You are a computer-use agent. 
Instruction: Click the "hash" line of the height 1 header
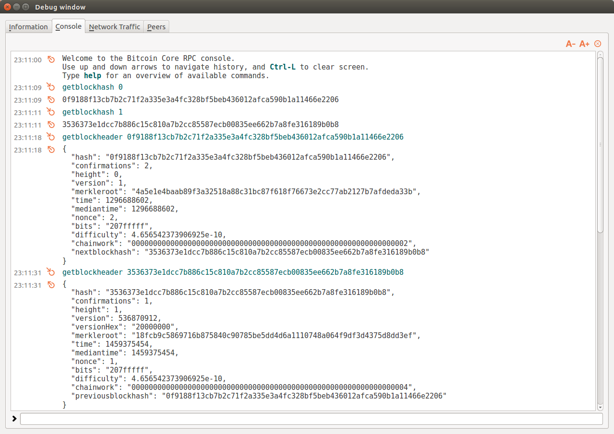tap(233, 293)
